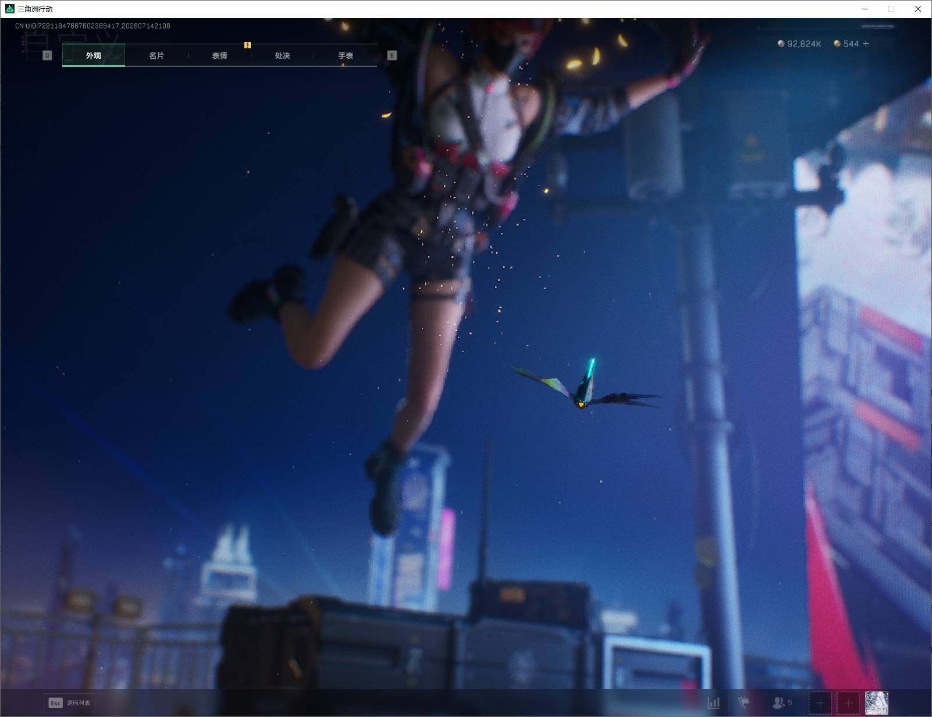
Task: Switch to the 表情 tab
Action: [219, 55]
